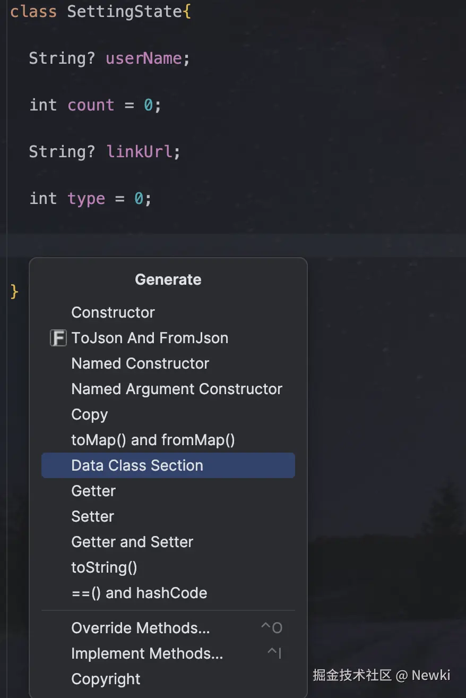Viewport: 466px width, 698px height.
Task: Click the count variable in editor
Action: click(x=91, y=105)
